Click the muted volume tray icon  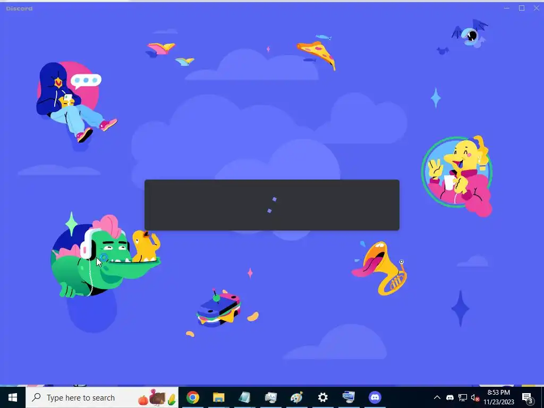click(475, 397)
